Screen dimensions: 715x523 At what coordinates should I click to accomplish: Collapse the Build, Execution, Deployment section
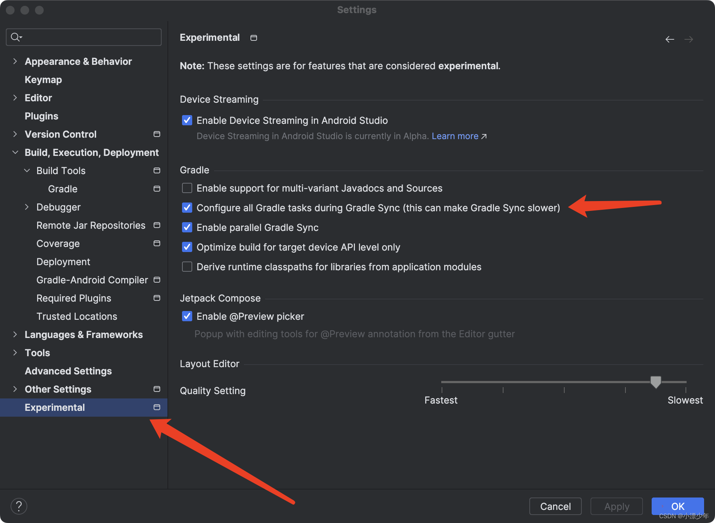point(15,152)
